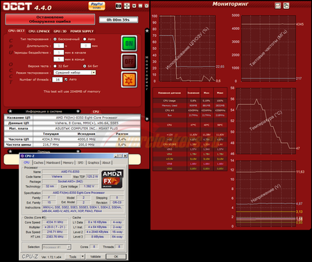Click ASUSTeK motherboard name cell
This screenshot has height=262, width=312.
[87, 128]
